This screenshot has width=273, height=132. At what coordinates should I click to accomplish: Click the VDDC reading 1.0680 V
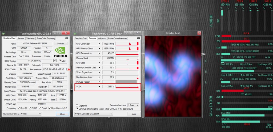(109, 87)
